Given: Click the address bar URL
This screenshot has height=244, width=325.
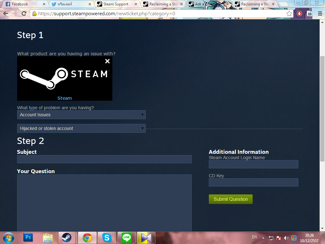Looking at the screenshot, I should [x=107, y=14].
